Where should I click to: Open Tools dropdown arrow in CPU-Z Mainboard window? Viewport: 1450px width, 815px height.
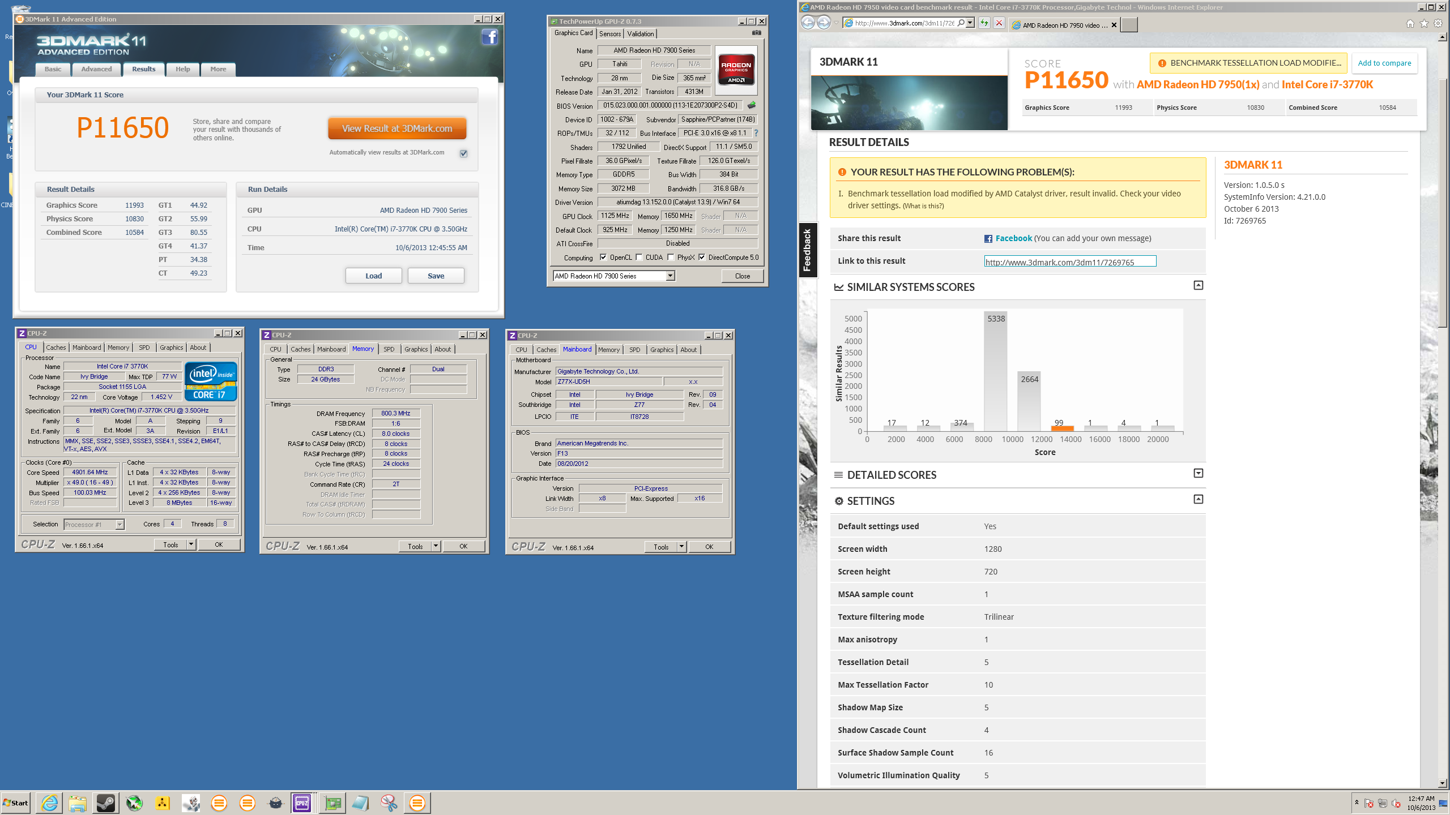681,547
